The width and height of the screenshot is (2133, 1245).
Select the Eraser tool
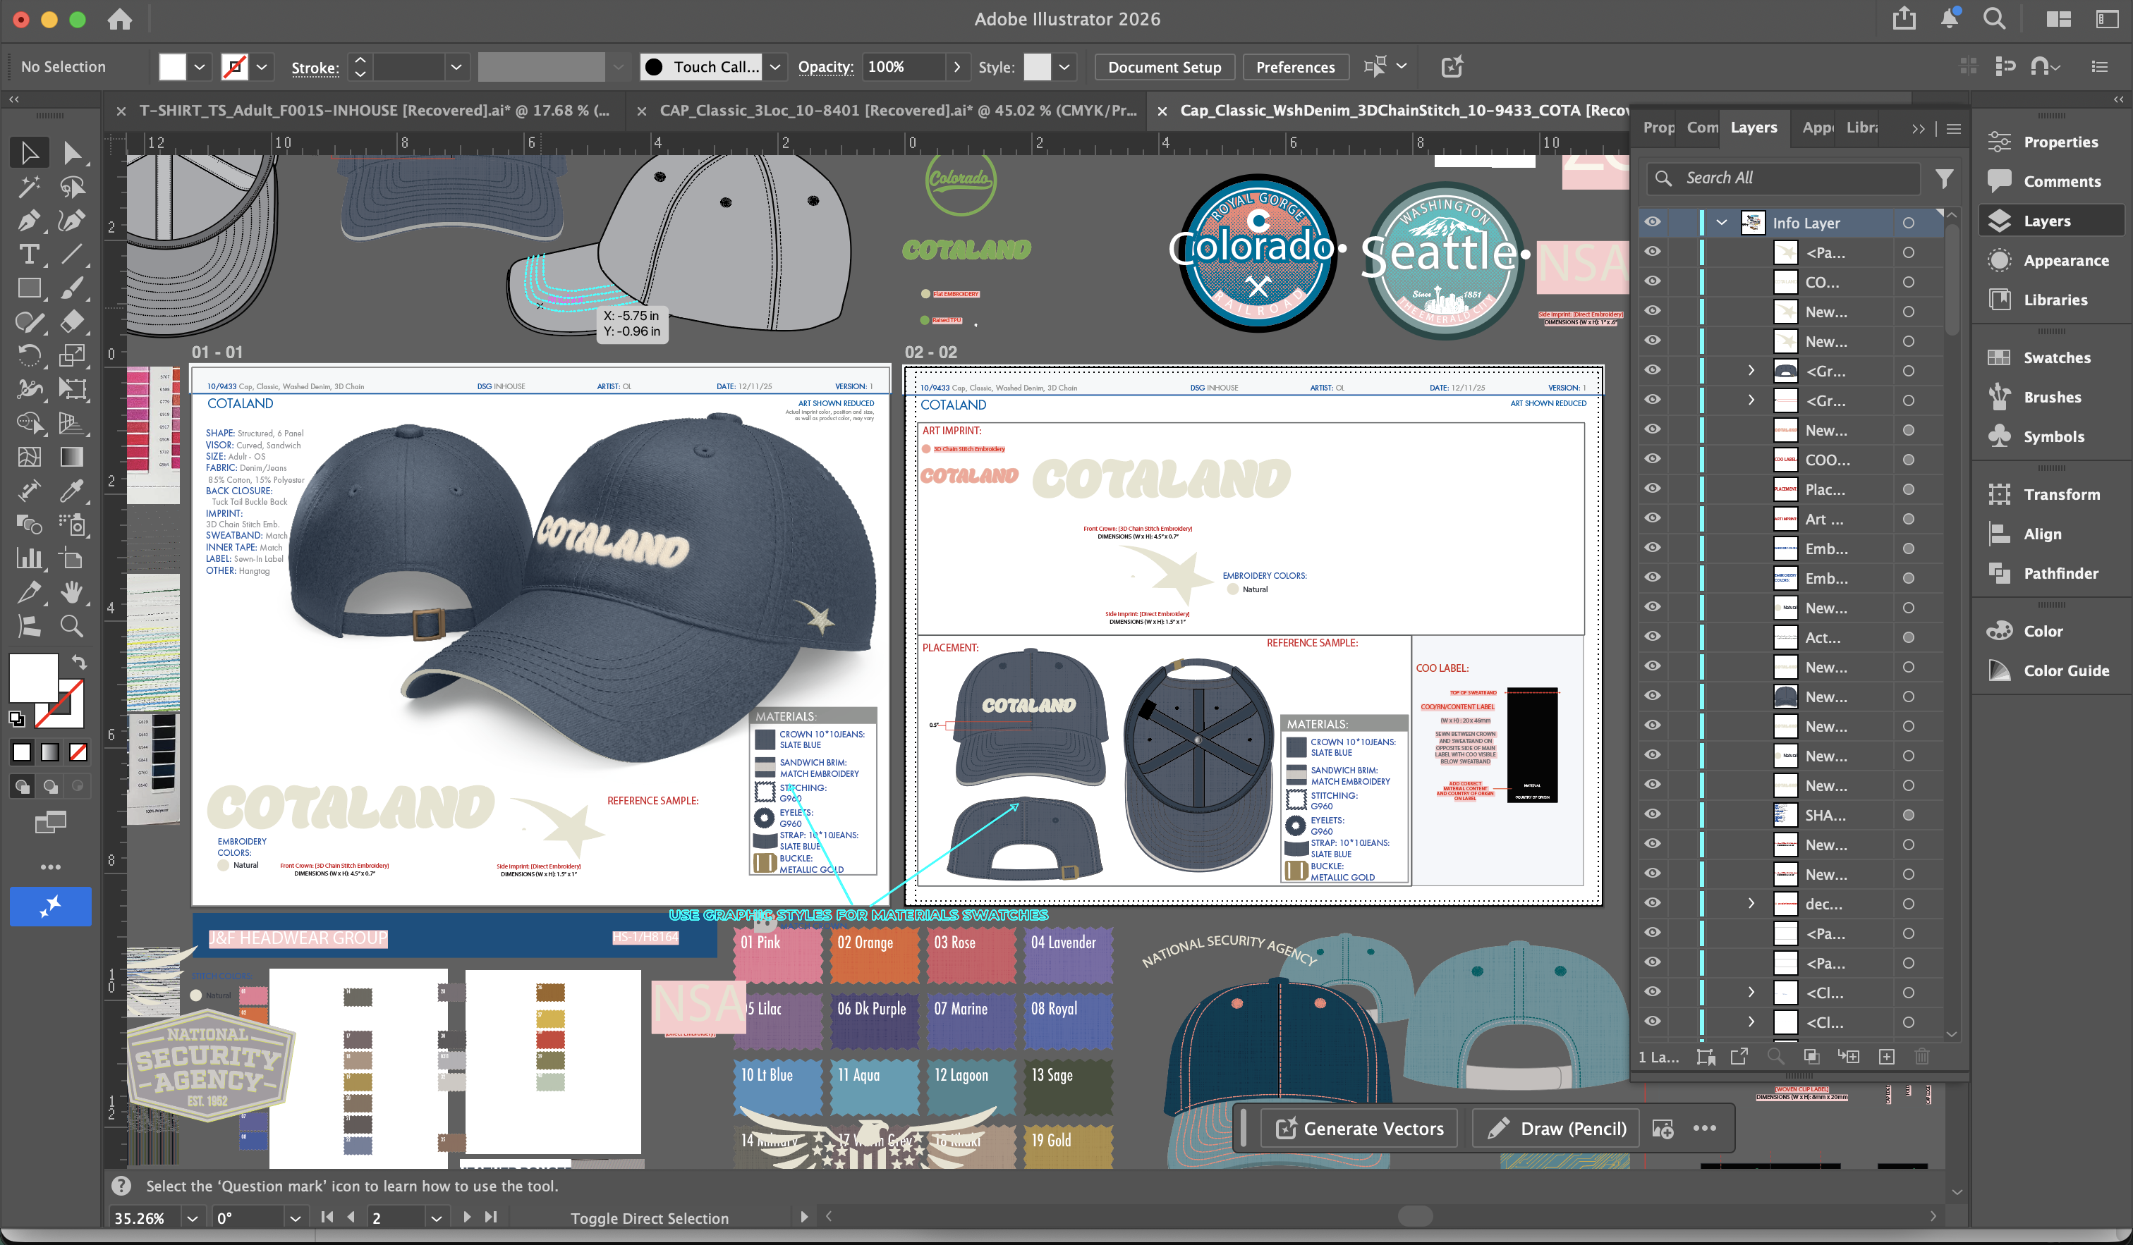click(72, 321)
